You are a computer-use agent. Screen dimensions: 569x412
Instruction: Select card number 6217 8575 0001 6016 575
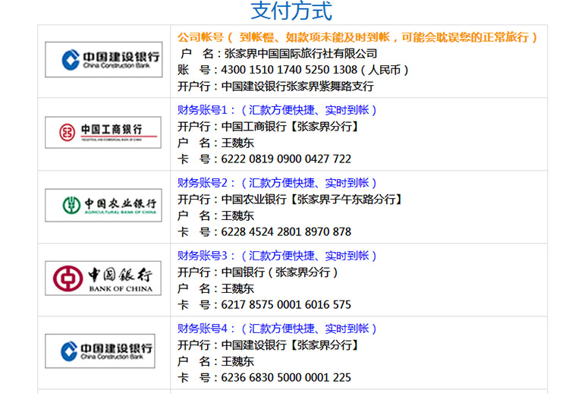pyautogui.click(x=286, y=305)
